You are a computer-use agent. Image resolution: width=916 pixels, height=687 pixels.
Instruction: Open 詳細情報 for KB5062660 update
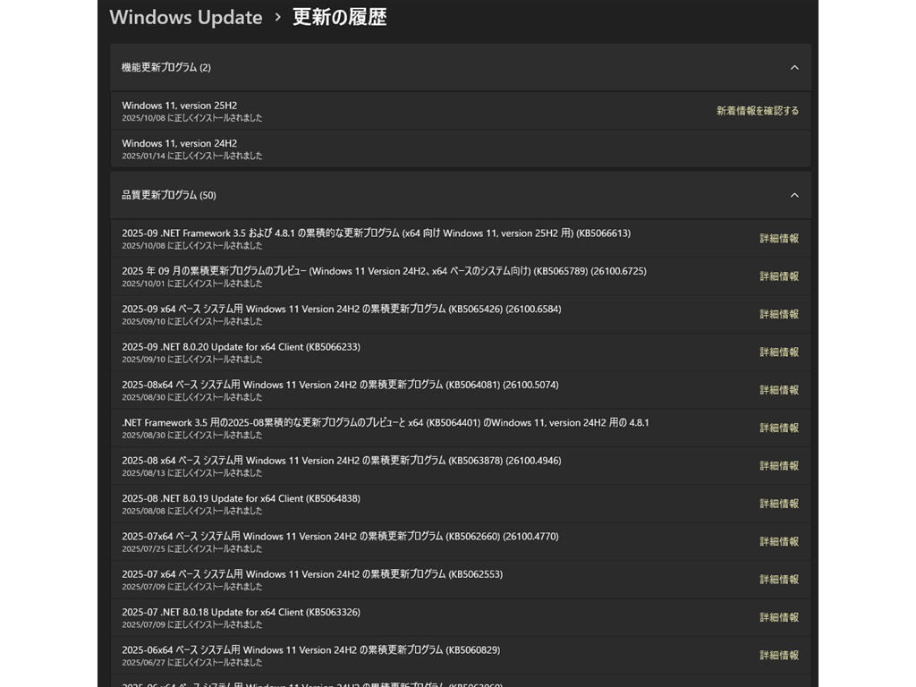click(x=778, y=541)
